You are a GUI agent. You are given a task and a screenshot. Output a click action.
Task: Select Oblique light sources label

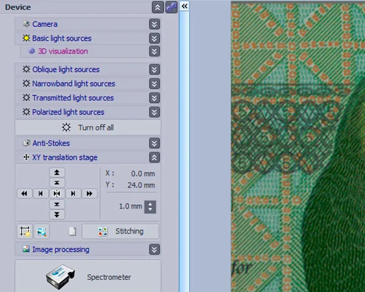pos(66,69)
